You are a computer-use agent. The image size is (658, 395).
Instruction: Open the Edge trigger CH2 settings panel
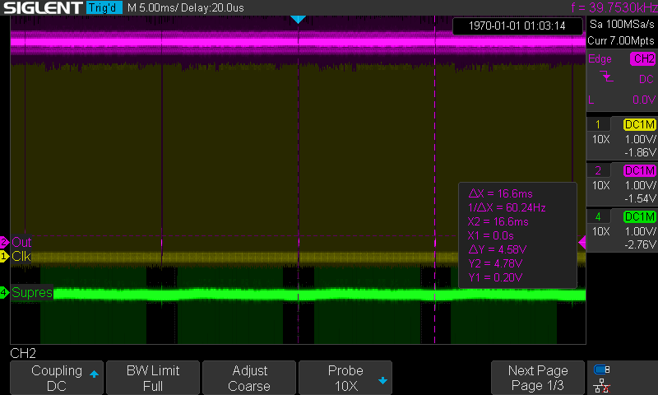[621, 78]
